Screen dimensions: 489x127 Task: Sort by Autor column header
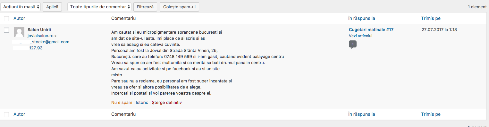(19, 18)
